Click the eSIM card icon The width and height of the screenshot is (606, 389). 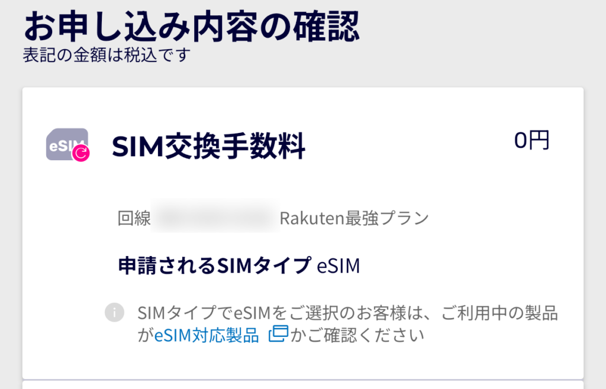pos(64,144)
